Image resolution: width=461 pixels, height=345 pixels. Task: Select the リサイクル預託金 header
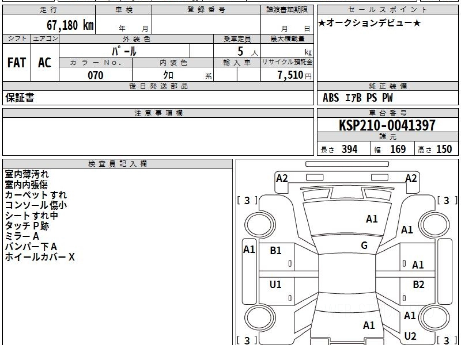point(287,62)
